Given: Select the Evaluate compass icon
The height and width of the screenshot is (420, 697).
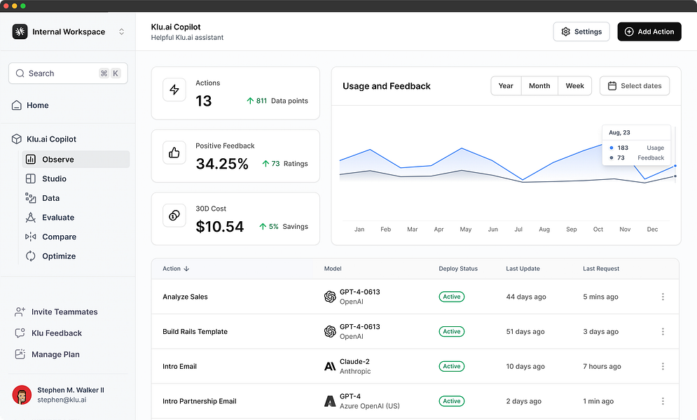Looking at the screenshot, I should click(31, 217).
